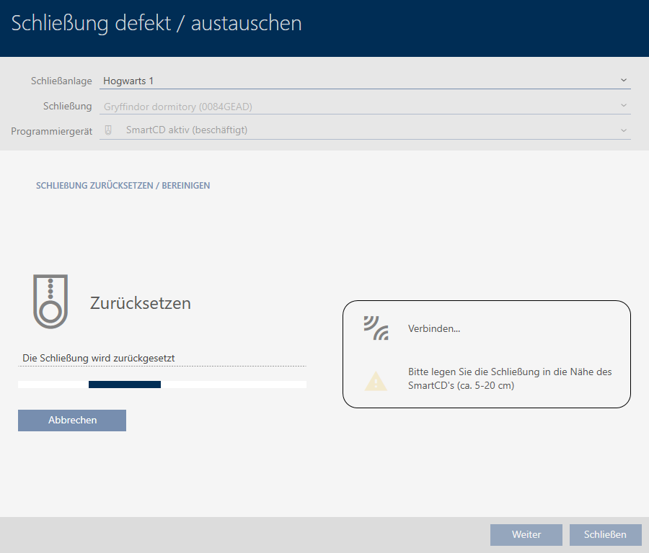Click the yellow warning triangle icon
The height and width of the screenshot is (553, 649).
(376, 380)
